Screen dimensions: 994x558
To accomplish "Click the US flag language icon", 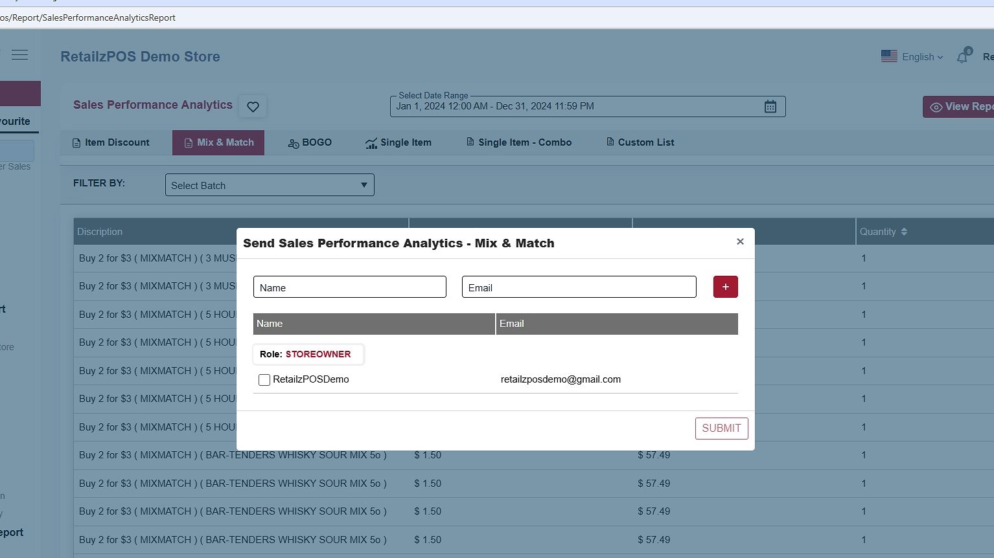I will (889, 57).
